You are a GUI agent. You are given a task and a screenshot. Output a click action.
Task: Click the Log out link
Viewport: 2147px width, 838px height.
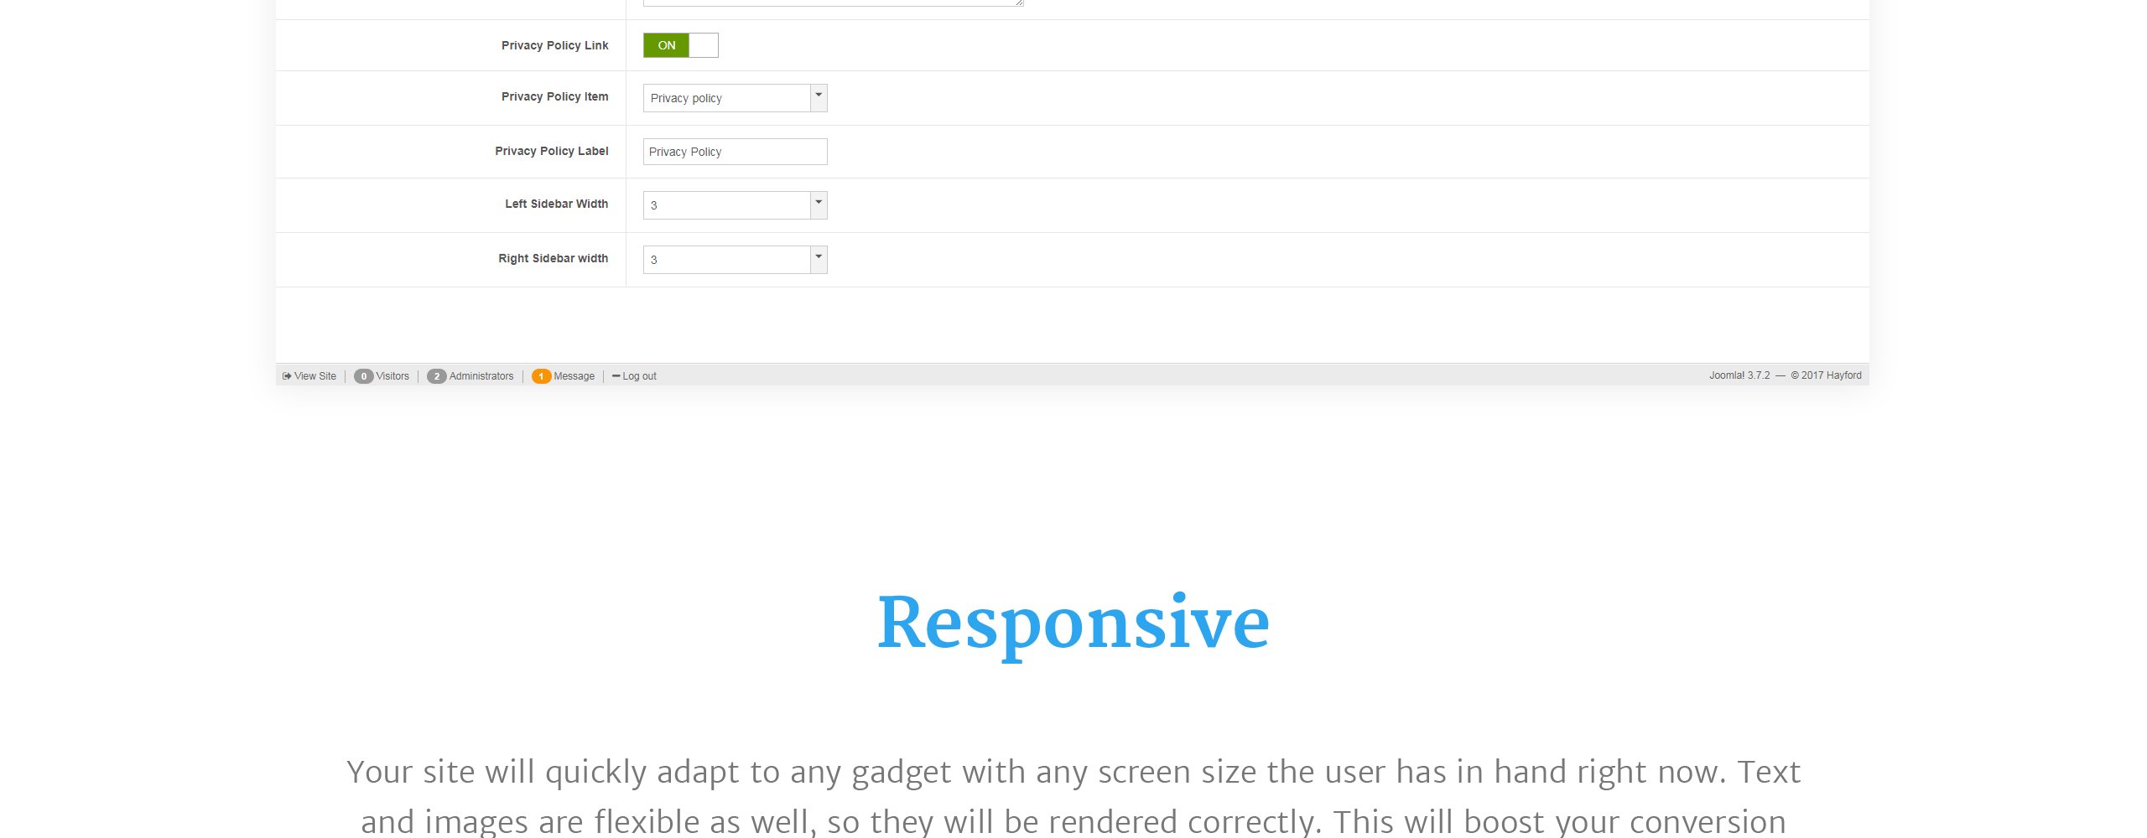tap(639, 376)
